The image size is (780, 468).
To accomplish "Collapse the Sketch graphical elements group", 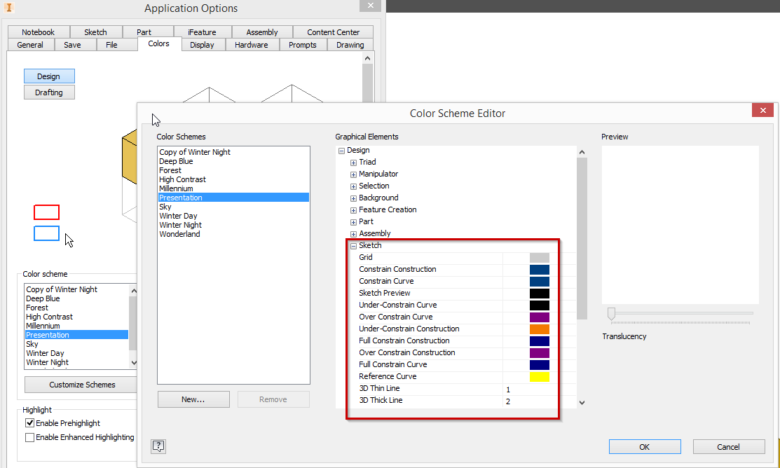I will [353, 245].
